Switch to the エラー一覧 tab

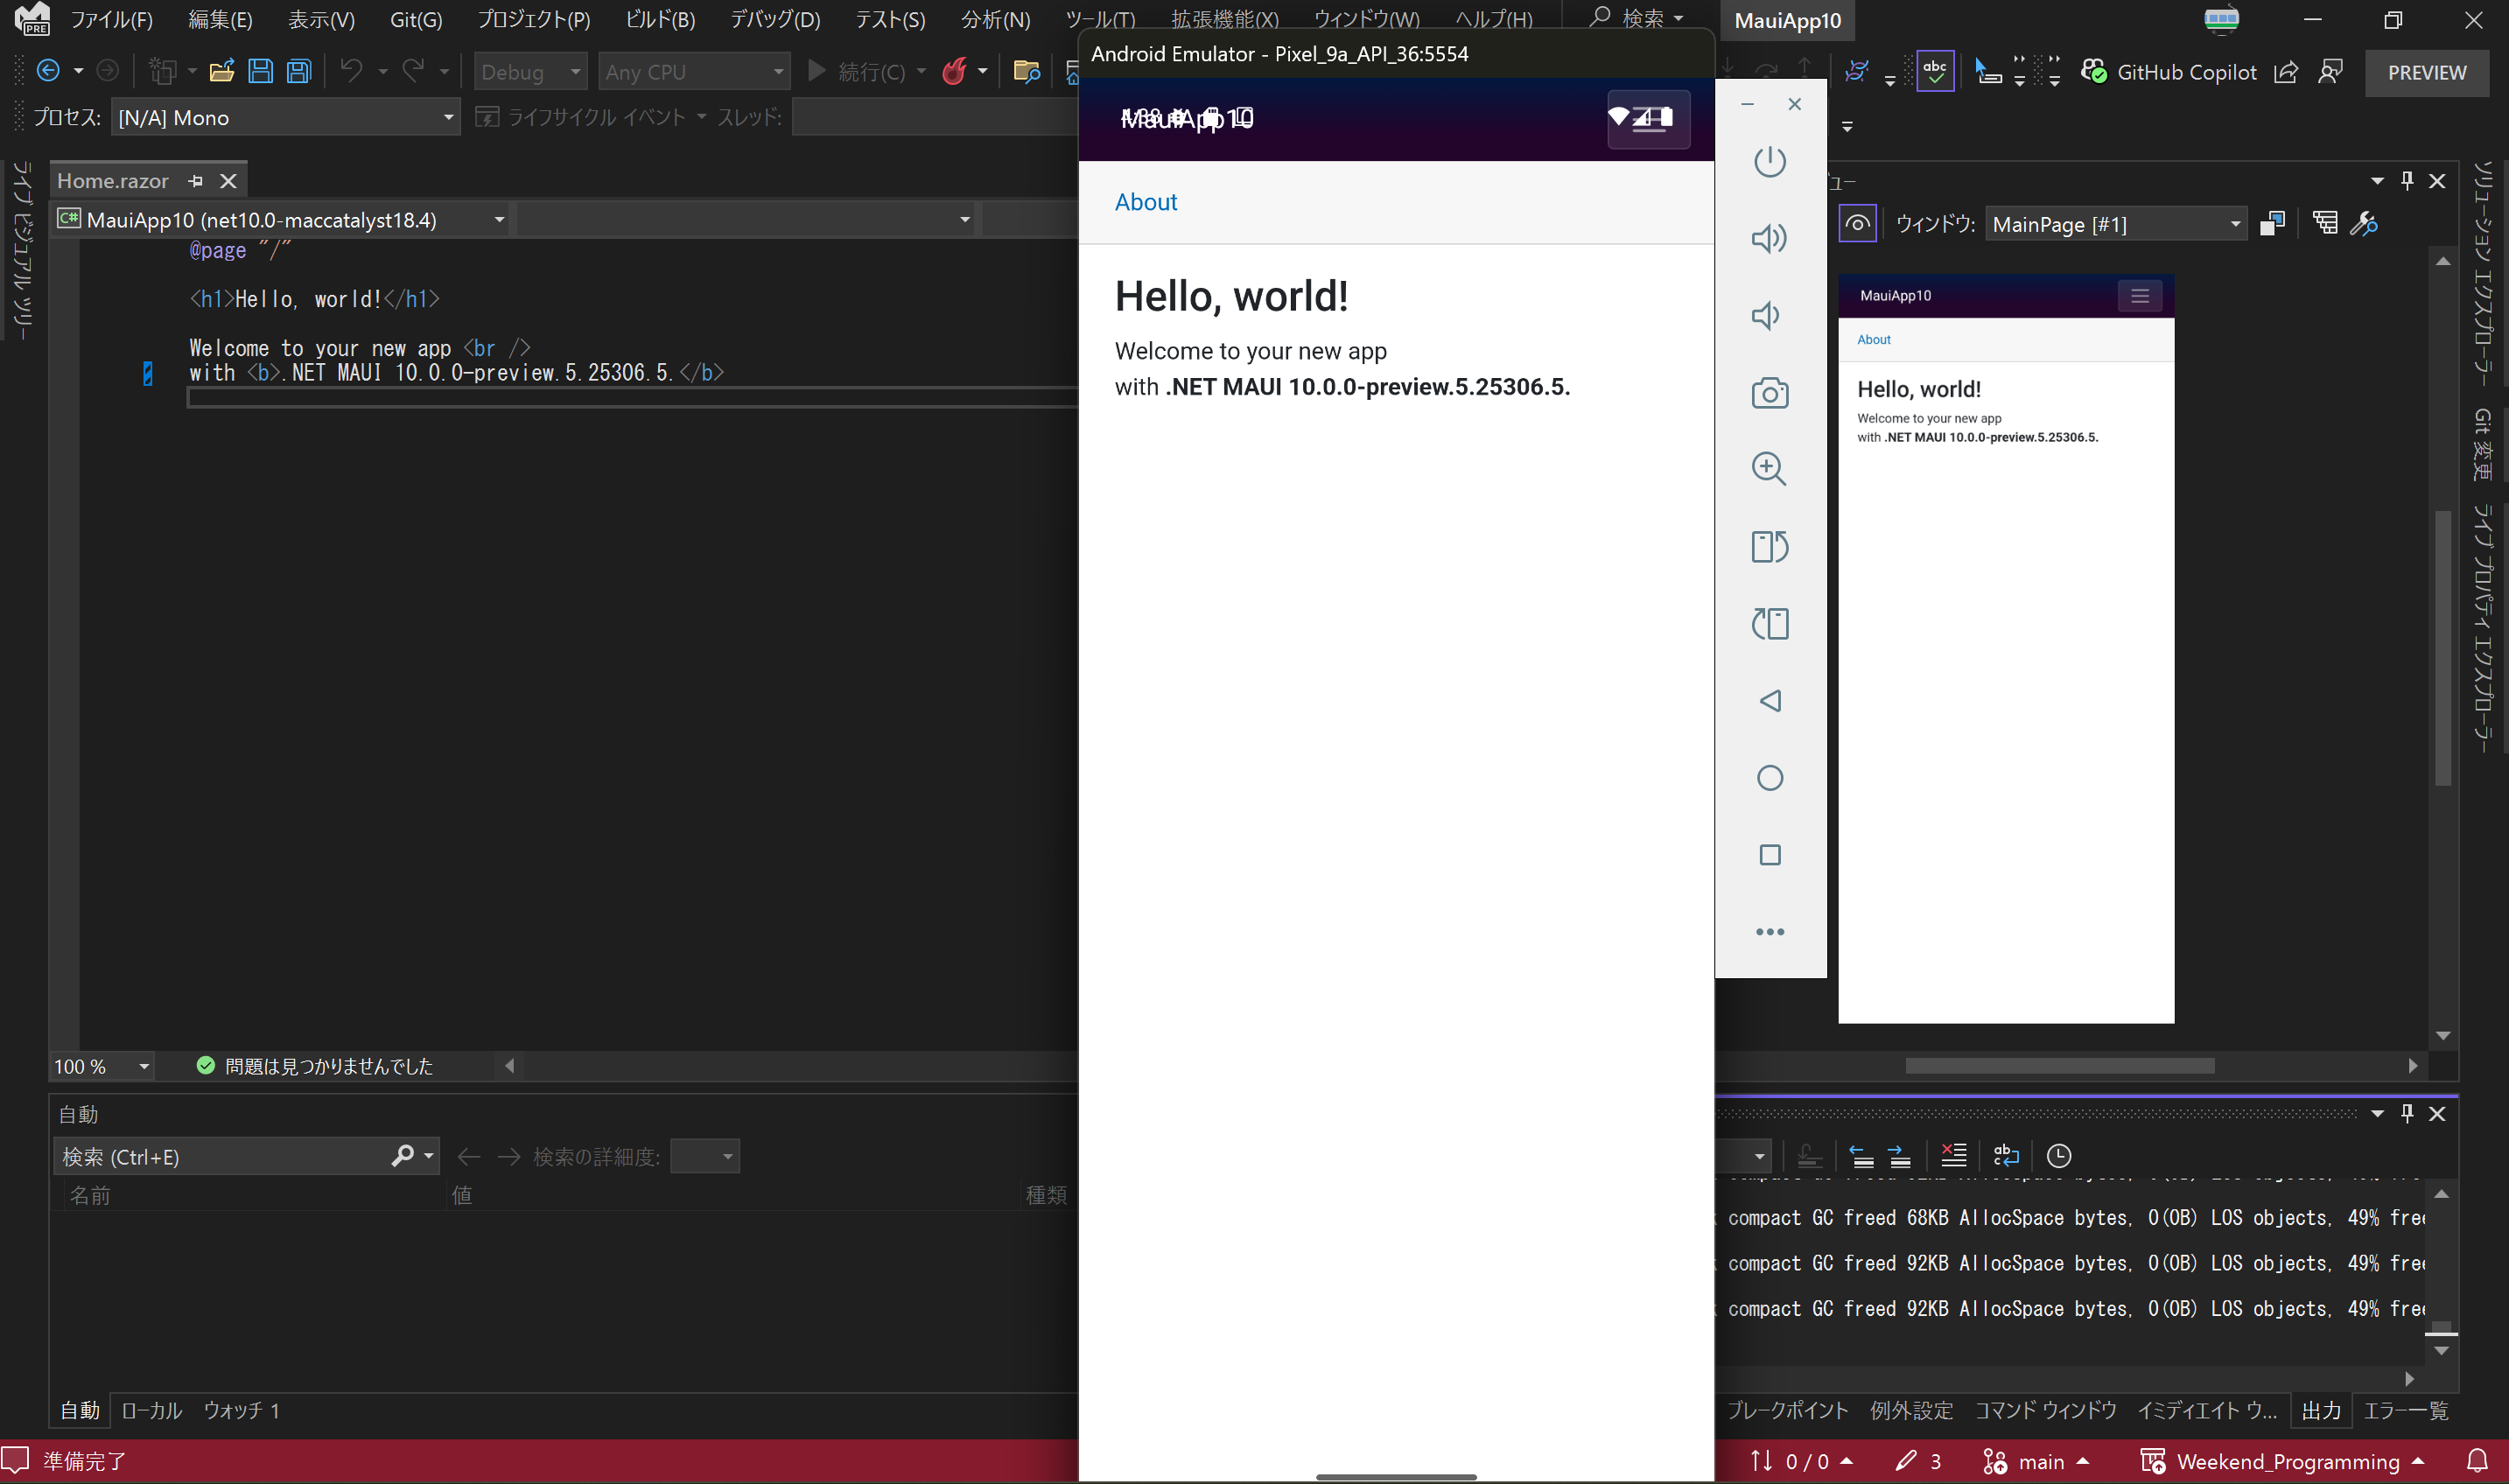(2405, 1410)
